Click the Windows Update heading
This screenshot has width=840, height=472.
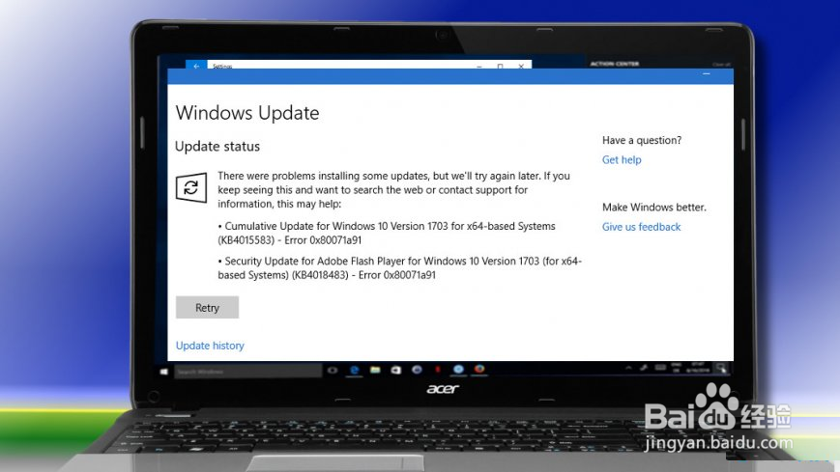point(246,113)
